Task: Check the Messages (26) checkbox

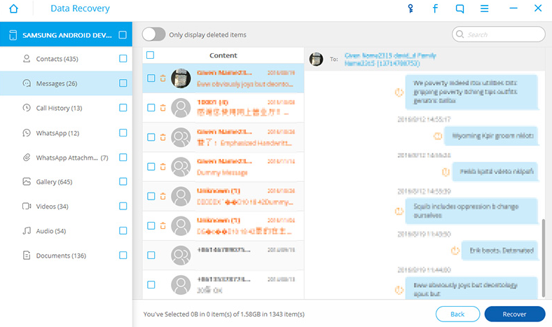Action: [x=123, y=83]
